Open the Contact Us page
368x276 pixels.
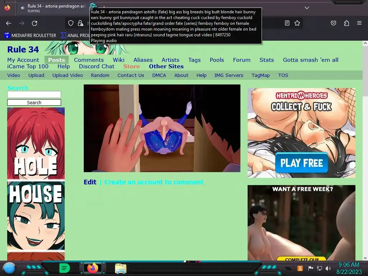(131, 75)
